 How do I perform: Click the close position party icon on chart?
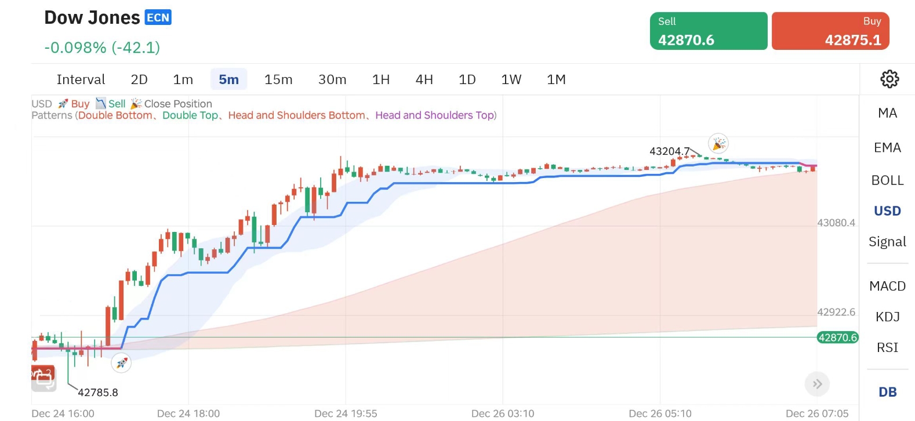tap(718, 143)
